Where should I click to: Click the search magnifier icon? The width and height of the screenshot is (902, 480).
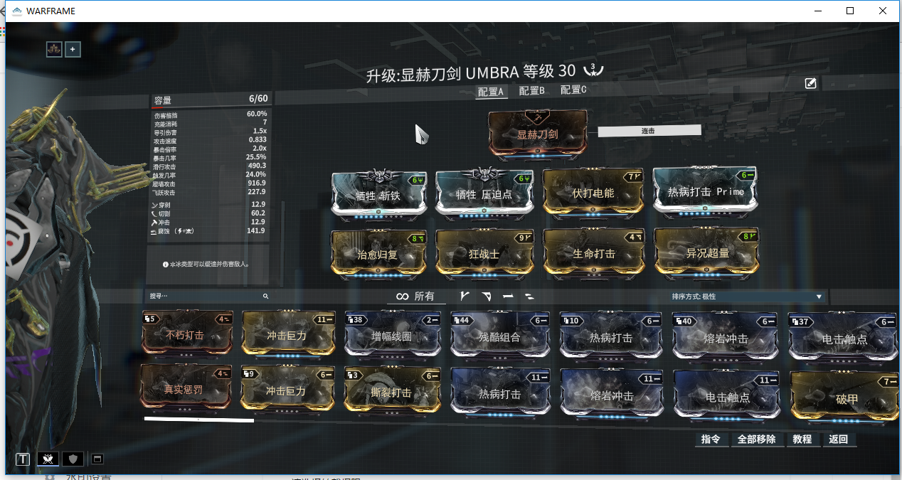[265, 296]
